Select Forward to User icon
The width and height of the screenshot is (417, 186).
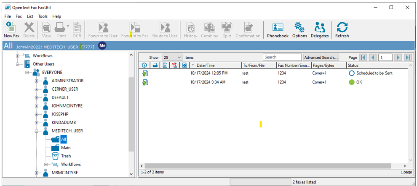103,30
